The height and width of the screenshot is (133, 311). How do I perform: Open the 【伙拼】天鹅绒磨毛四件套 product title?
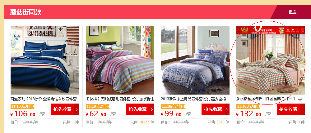click(x=120, y=99)
